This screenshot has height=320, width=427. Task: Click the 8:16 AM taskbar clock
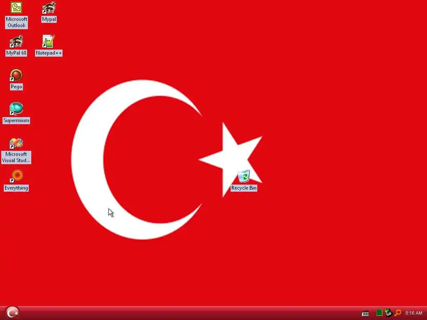414,313
